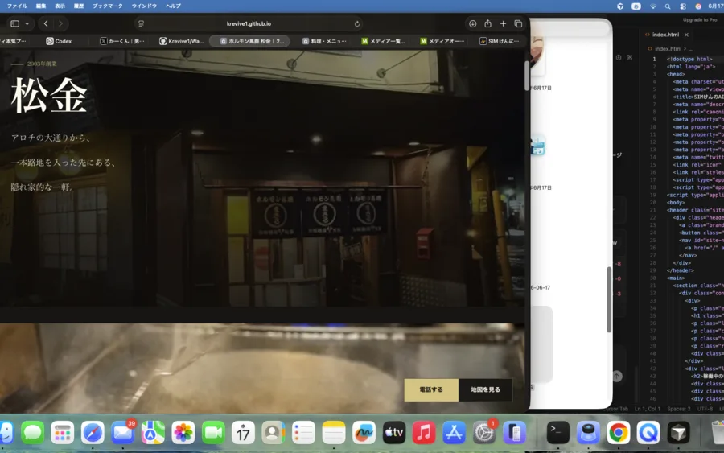The width and height of the screenshot is (724, 453).
Task: Open Control Center in menu bar
Action: [683, 6]
